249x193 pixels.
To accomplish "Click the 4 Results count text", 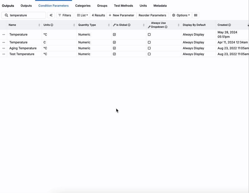I will coord(98,15).
